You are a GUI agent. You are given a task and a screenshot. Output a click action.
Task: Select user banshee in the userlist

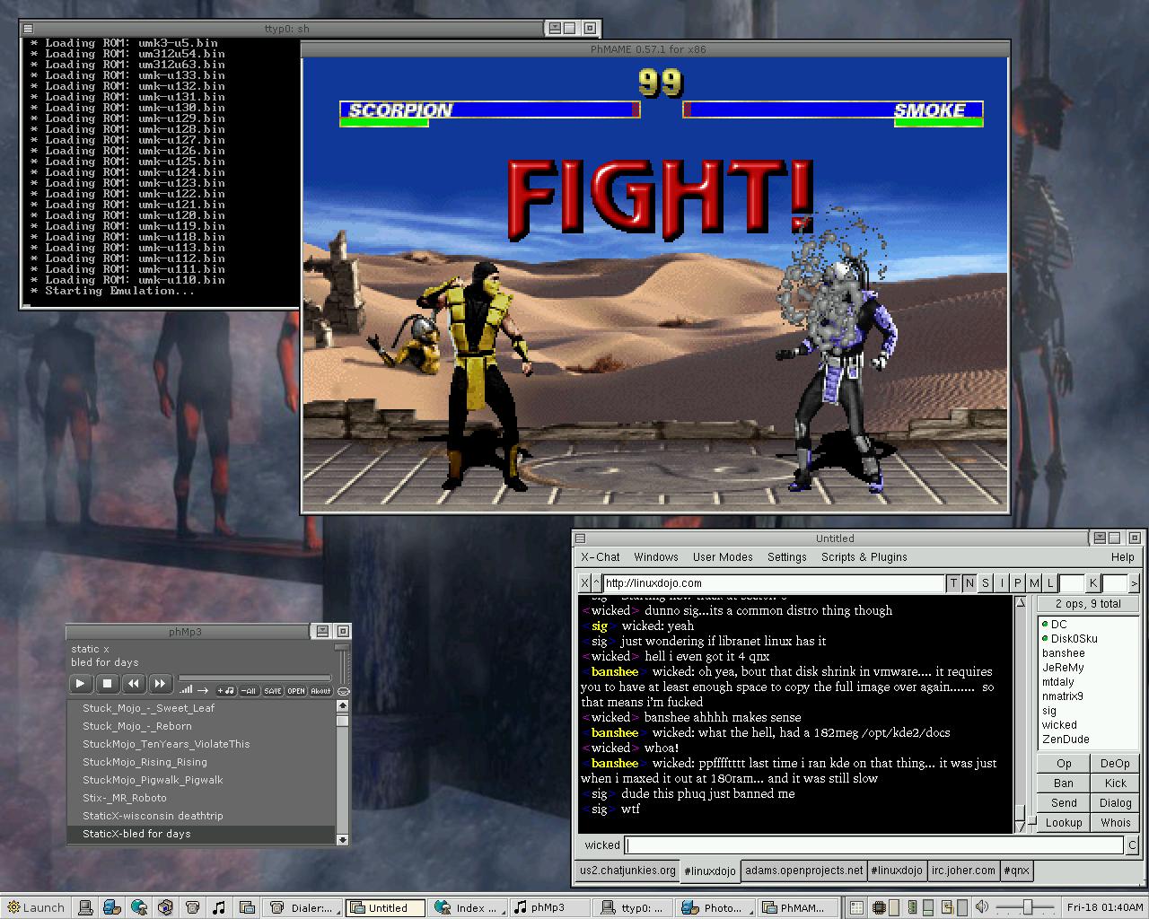(1088, 653)
